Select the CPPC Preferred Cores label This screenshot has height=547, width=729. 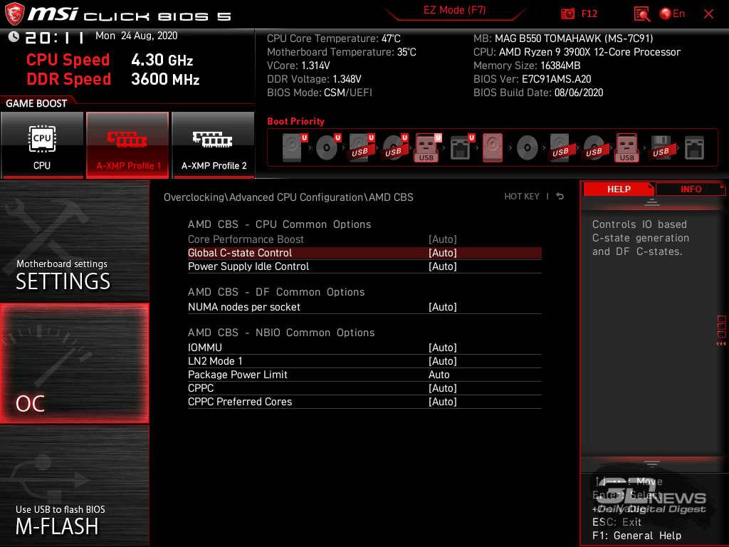pyautogui.click(x=240, y=402)
